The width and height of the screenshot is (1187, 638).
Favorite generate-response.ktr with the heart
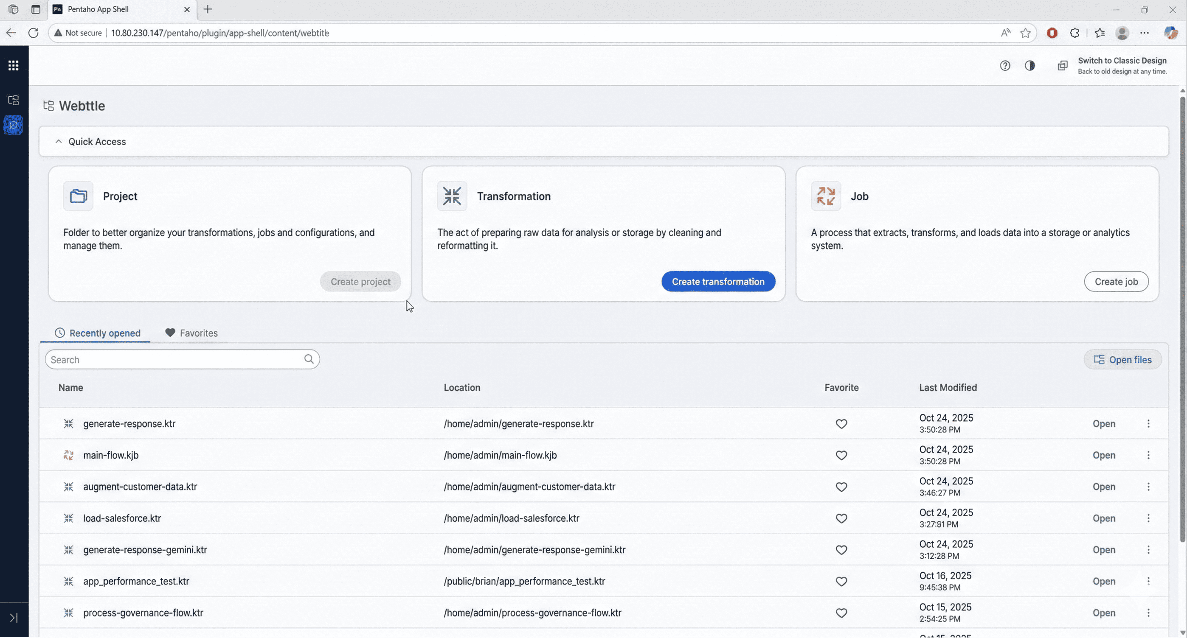[841, 423]
